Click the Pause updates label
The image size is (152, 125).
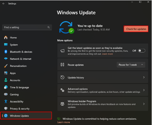point(76,65)
